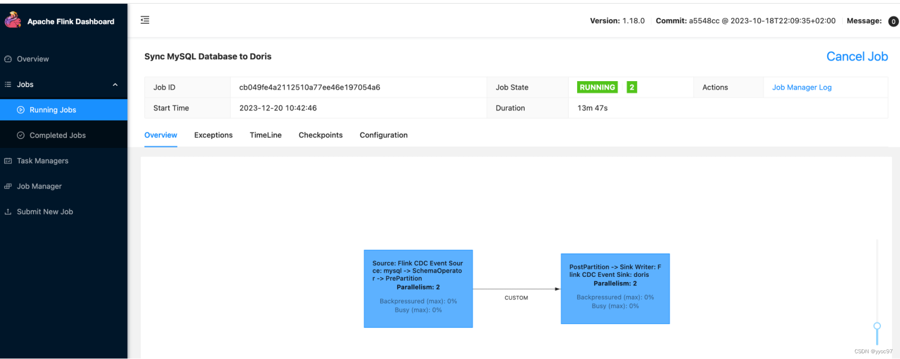Viewport: 900px width, 359px height.
Task: Select the PostPartition Sink Writer doris node
Action: pyautogui.click(x=615, y=289)
